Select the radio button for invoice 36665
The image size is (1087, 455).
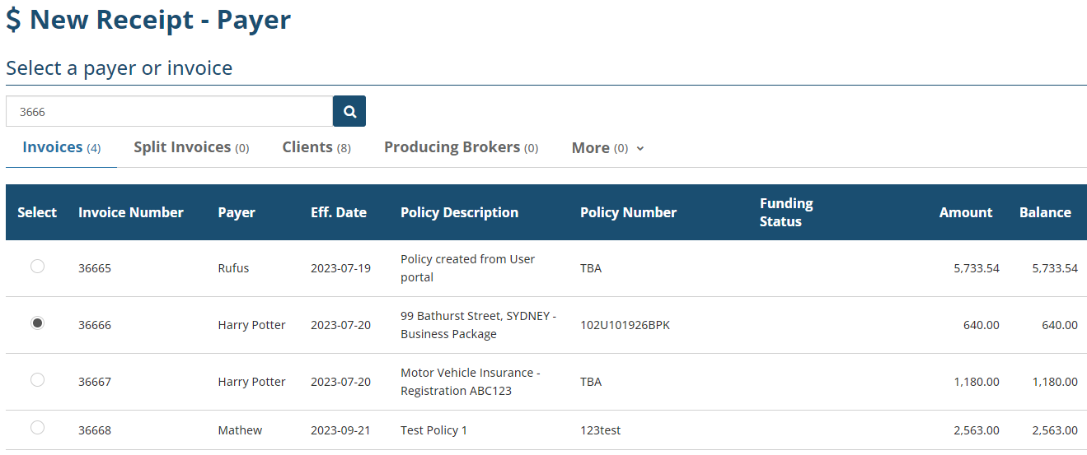(x=37, y=266)
